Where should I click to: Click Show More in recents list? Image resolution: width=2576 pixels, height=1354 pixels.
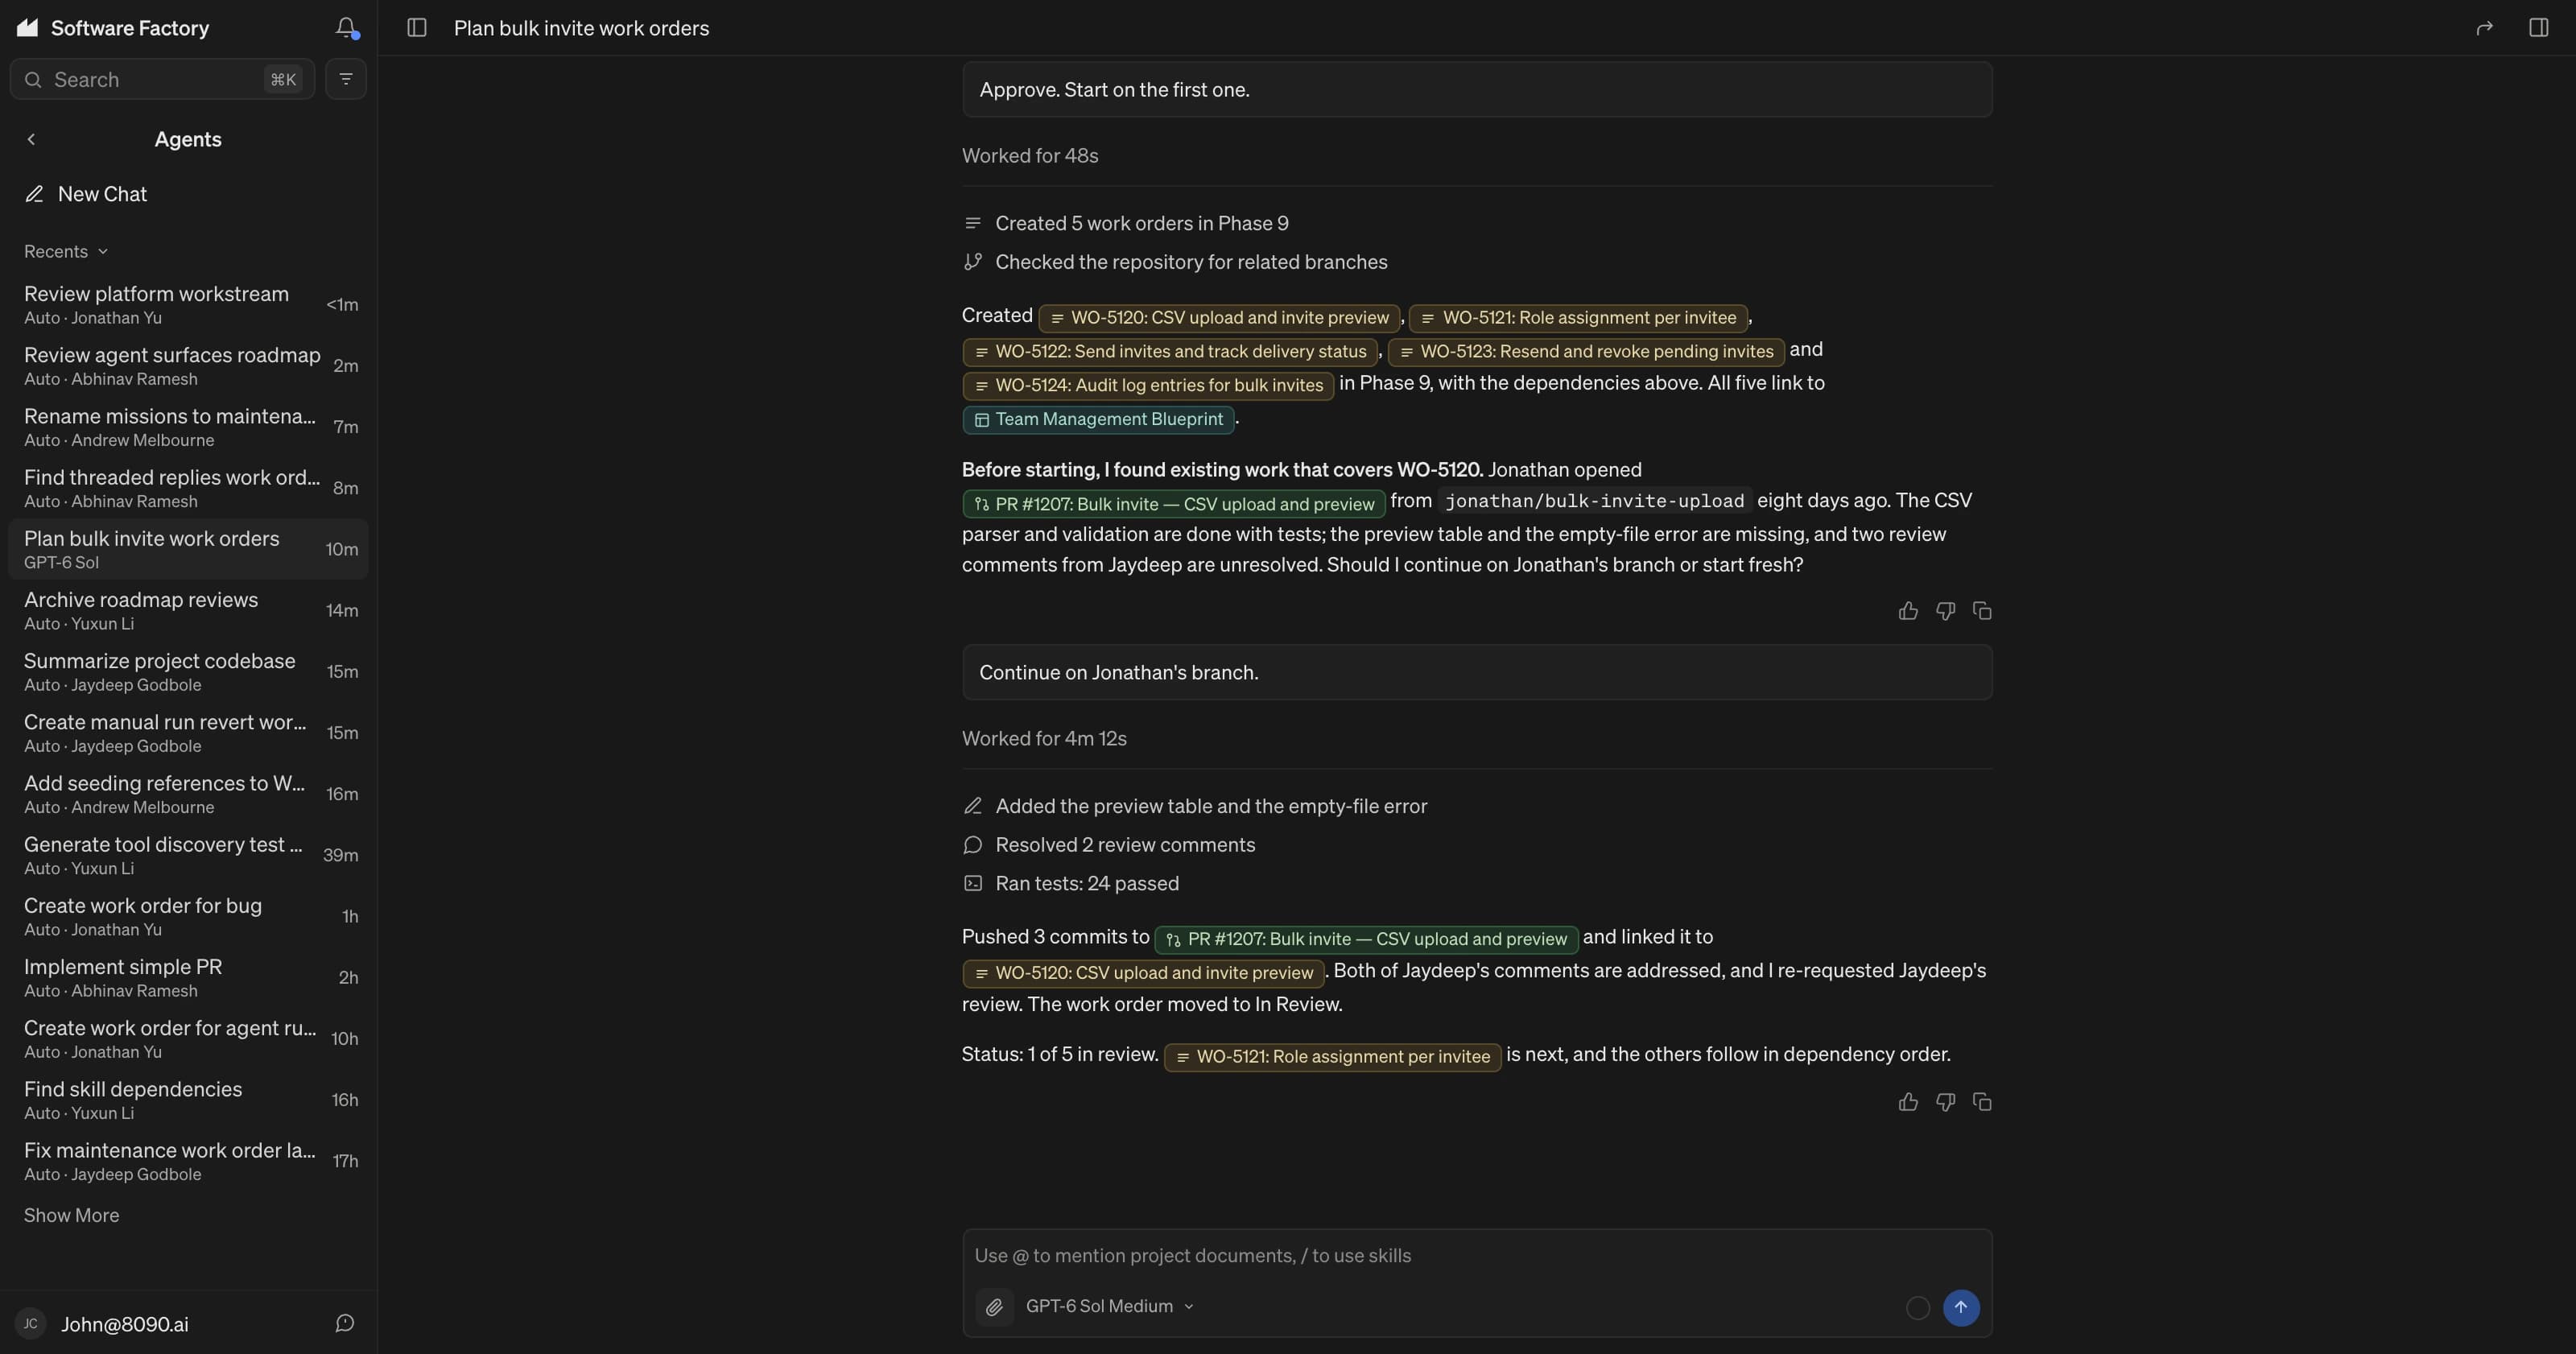(71, 1216)
